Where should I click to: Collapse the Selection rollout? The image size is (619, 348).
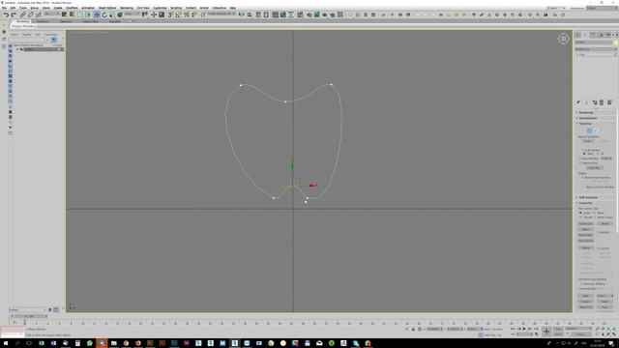coord(595,124)
